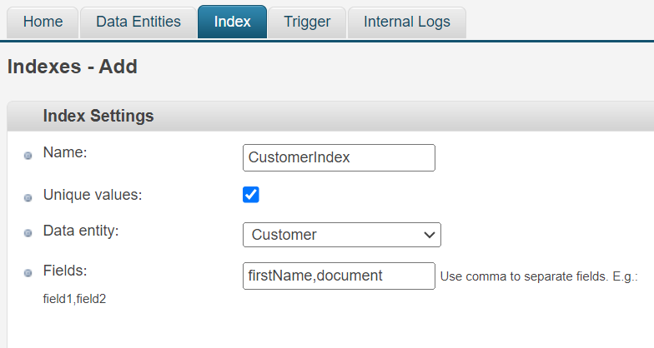The image size is (654, 348).
Task: Click the Name label text
Action: (x=65, y=152)
